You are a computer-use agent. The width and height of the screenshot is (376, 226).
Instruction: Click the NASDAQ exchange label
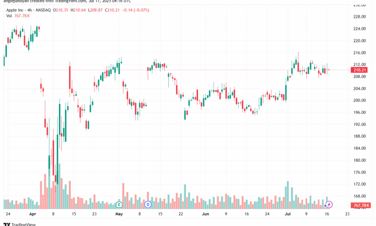pyautogui.click(x=43, y=10)
